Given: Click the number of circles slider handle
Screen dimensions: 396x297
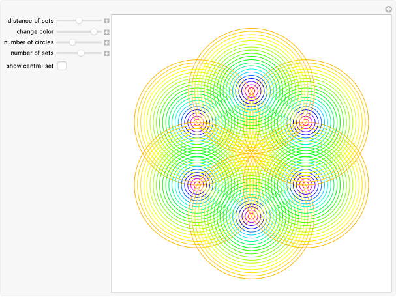Looking at the screenshot, I should [x=72, y=42].
